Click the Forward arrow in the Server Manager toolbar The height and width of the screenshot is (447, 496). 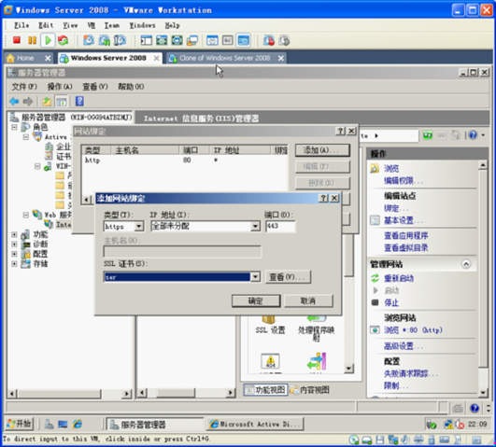28,102
